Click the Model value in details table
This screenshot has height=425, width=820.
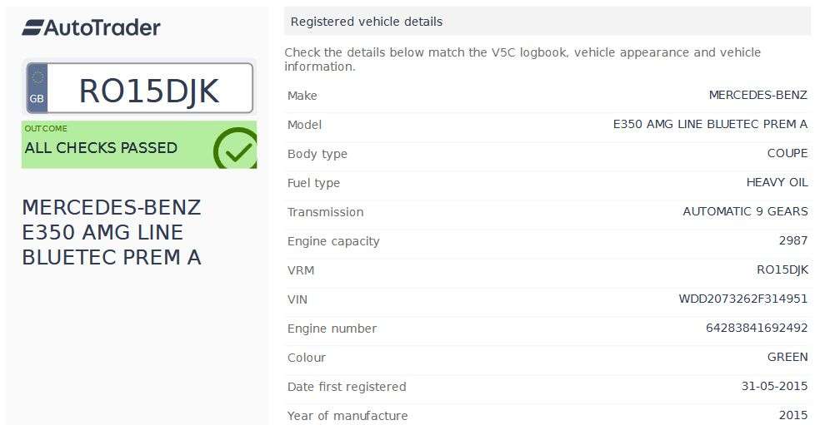[710, 125]
